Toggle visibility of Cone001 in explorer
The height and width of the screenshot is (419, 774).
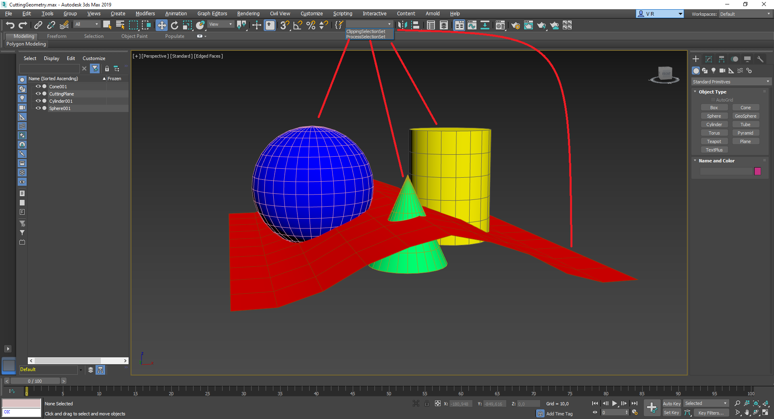click(38, 86)
